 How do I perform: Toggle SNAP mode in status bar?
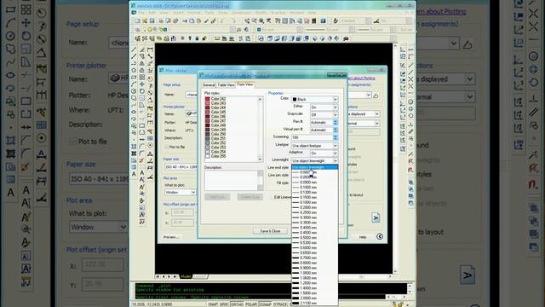(213, 304)
